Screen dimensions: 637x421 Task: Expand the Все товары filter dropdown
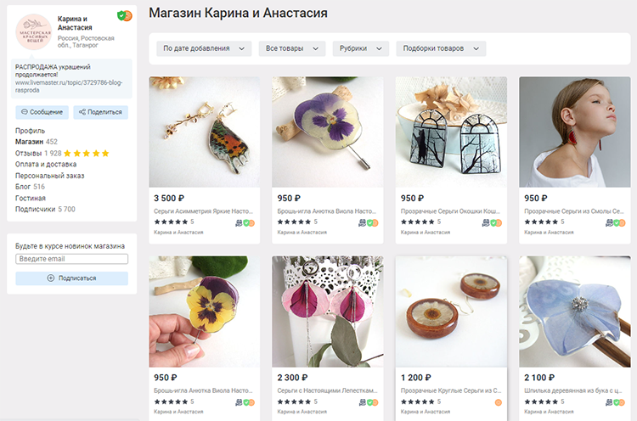pyautogui.click(x=291, y=48)
